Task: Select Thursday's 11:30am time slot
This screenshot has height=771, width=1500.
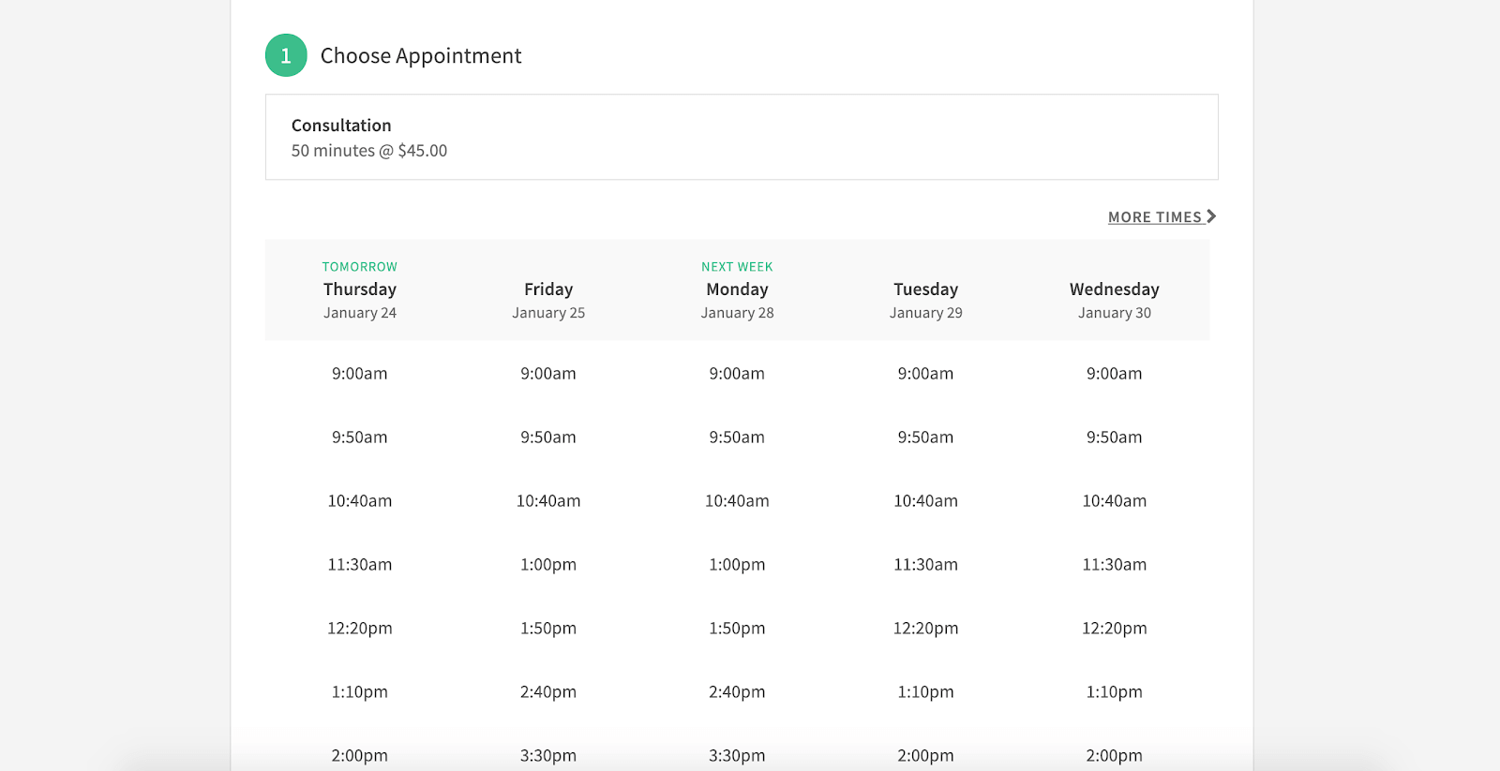Action: 359,565
